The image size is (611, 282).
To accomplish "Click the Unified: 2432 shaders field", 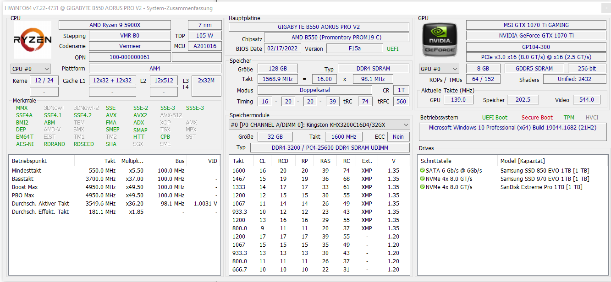I will coord(575,79).
